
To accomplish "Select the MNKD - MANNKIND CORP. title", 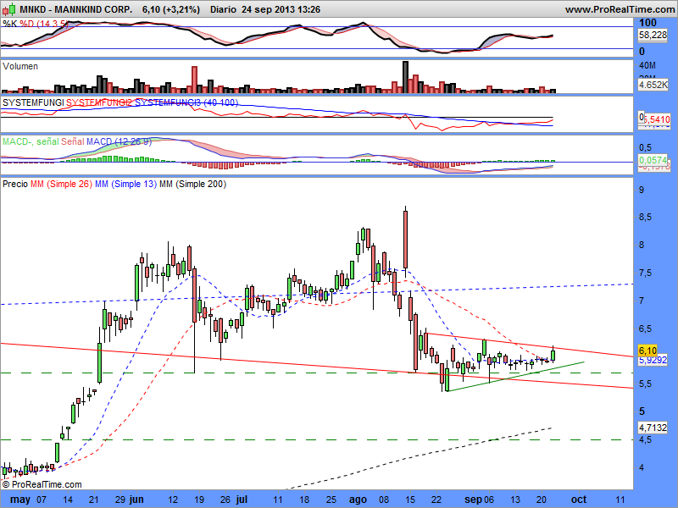I will pos(76,9).
